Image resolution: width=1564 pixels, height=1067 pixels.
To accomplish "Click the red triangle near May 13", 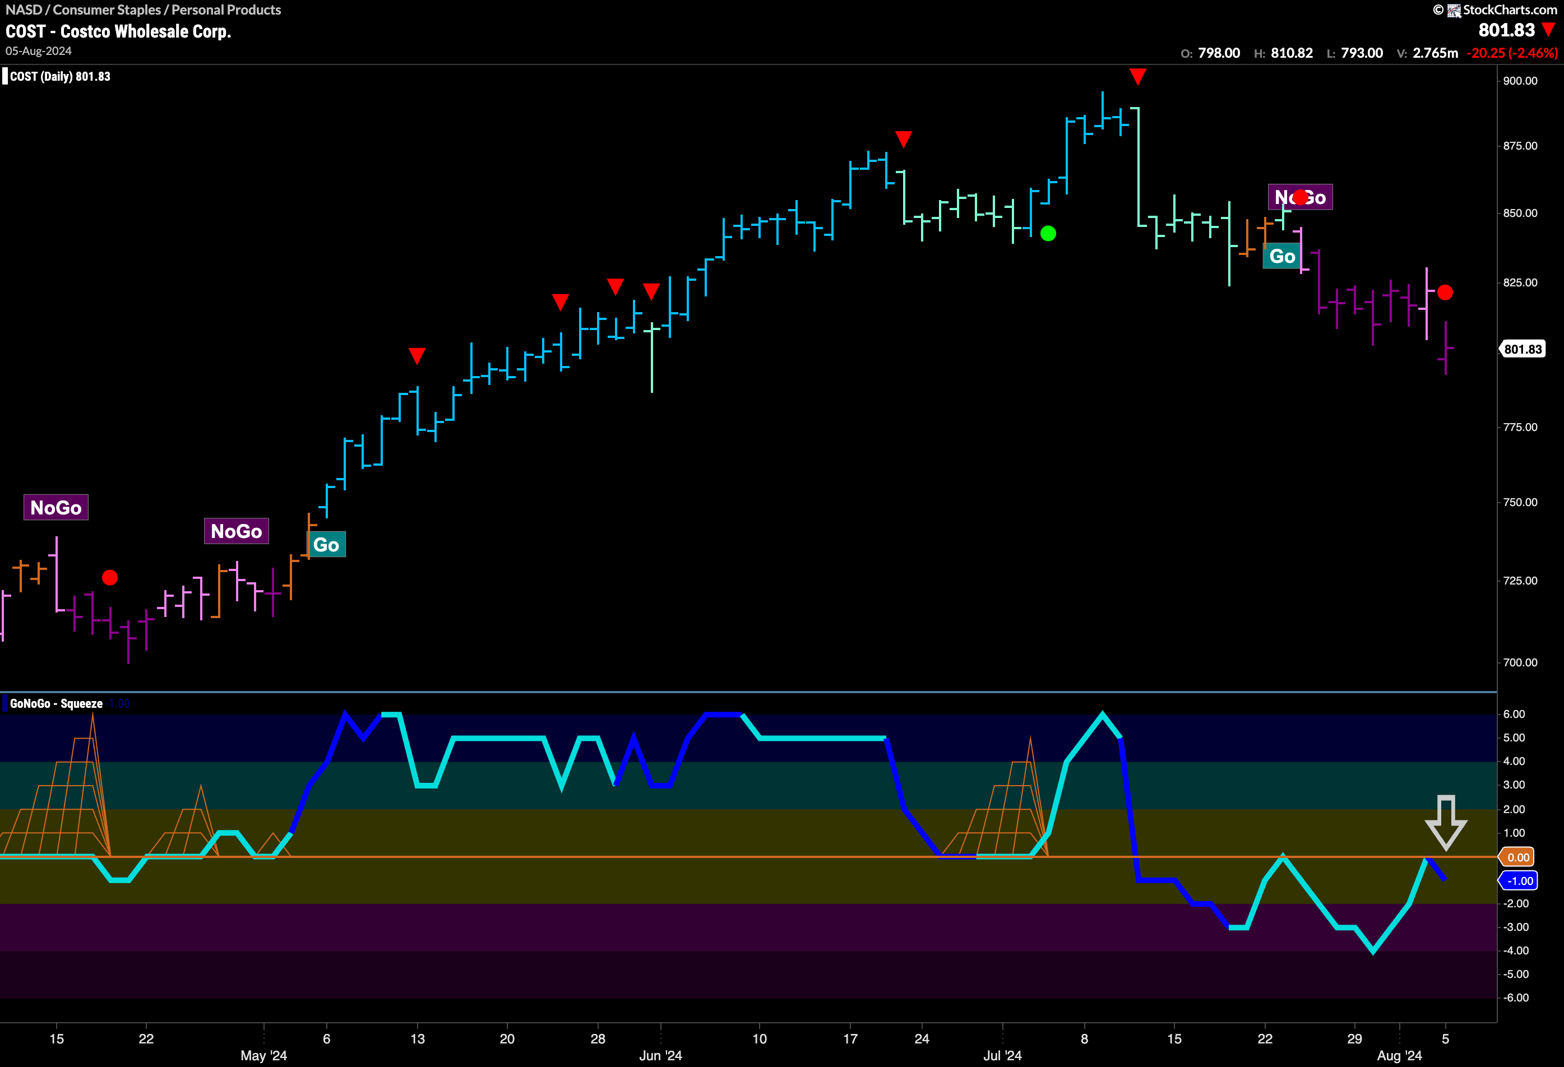I will (x=417, y=356).
